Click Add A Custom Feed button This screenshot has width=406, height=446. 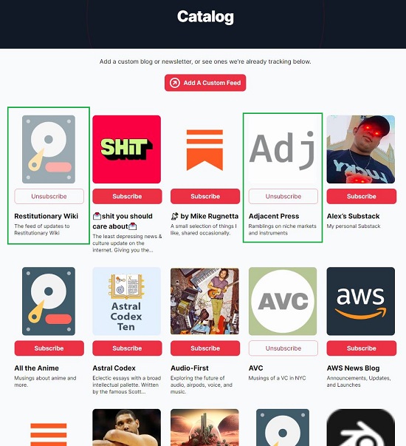point(205,83)
